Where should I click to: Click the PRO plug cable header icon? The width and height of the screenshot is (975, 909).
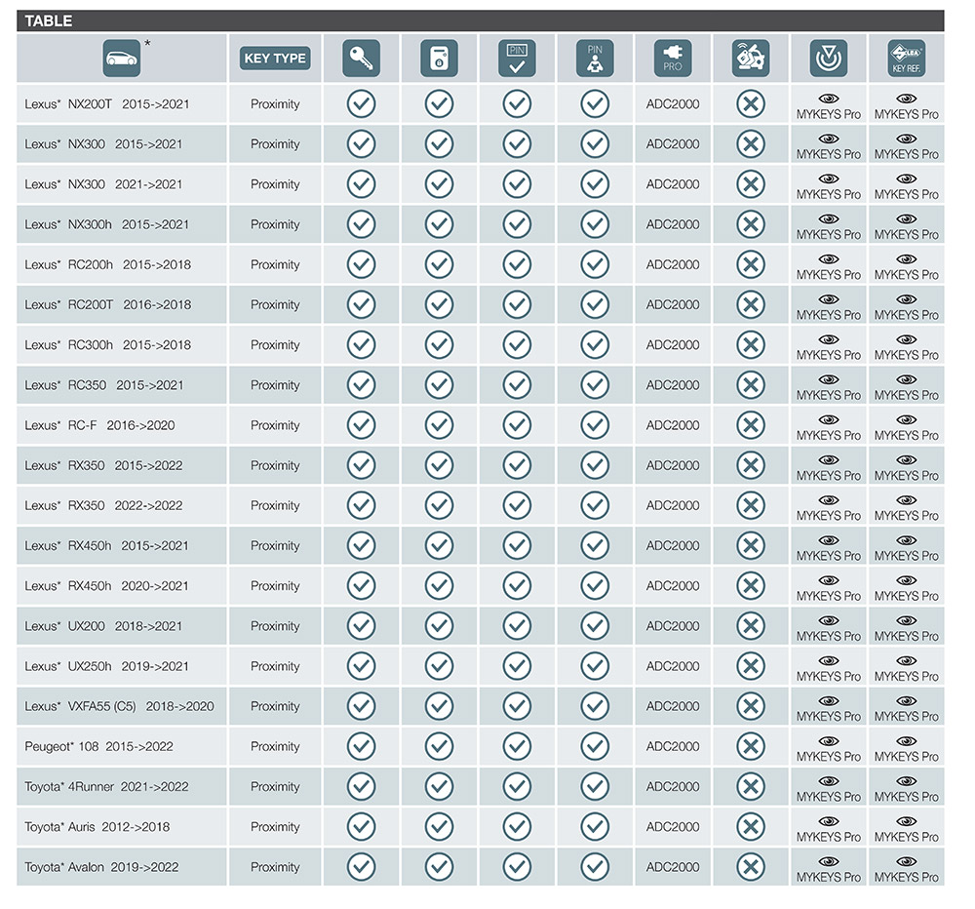[673, 59]
